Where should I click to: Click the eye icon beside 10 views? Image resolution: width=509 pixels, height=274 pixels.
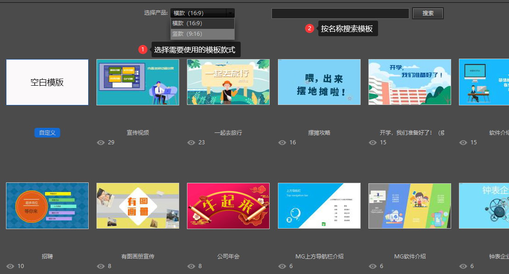[x=11, y=266]
